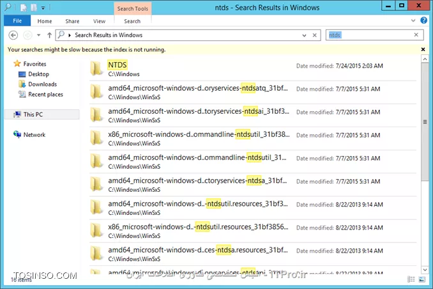Click the X button in the address bar
Image resolution: width=433 pixels, height=289 pixels.
tap(315, 35)
